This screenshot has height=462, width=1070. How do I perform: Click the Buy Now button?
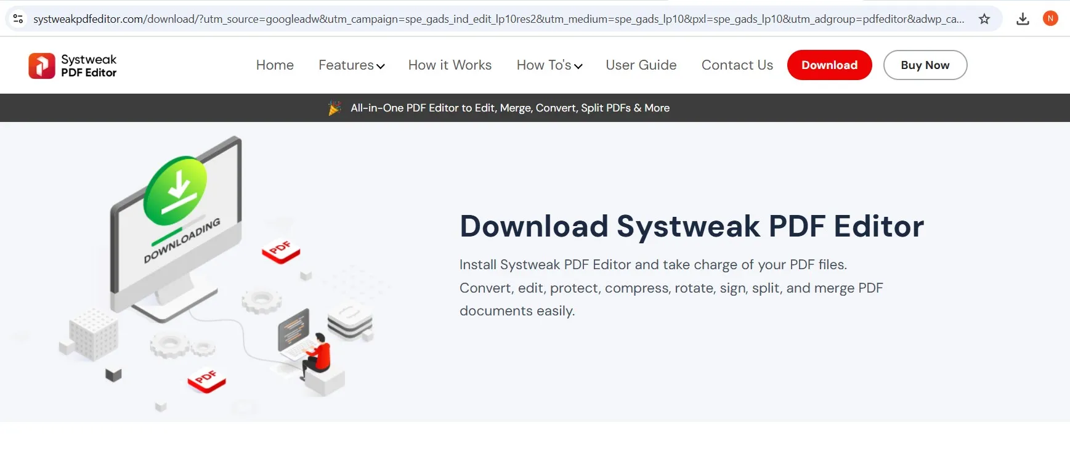click(x=925, y=65)
